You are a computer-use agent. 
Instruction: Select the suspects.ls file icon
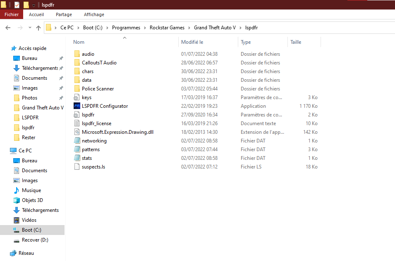pyautogui.click(x=77, y=167)
